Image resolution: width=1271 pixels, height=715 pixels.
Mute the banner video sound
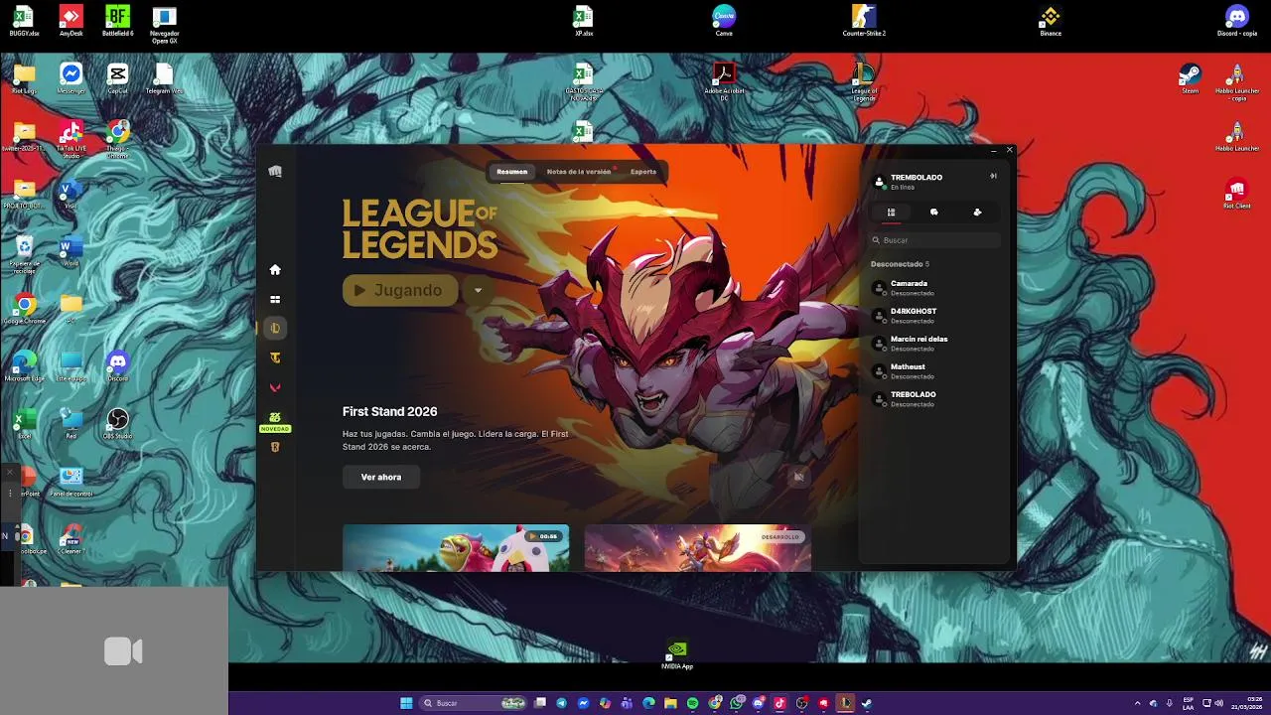tap(798, 477)
